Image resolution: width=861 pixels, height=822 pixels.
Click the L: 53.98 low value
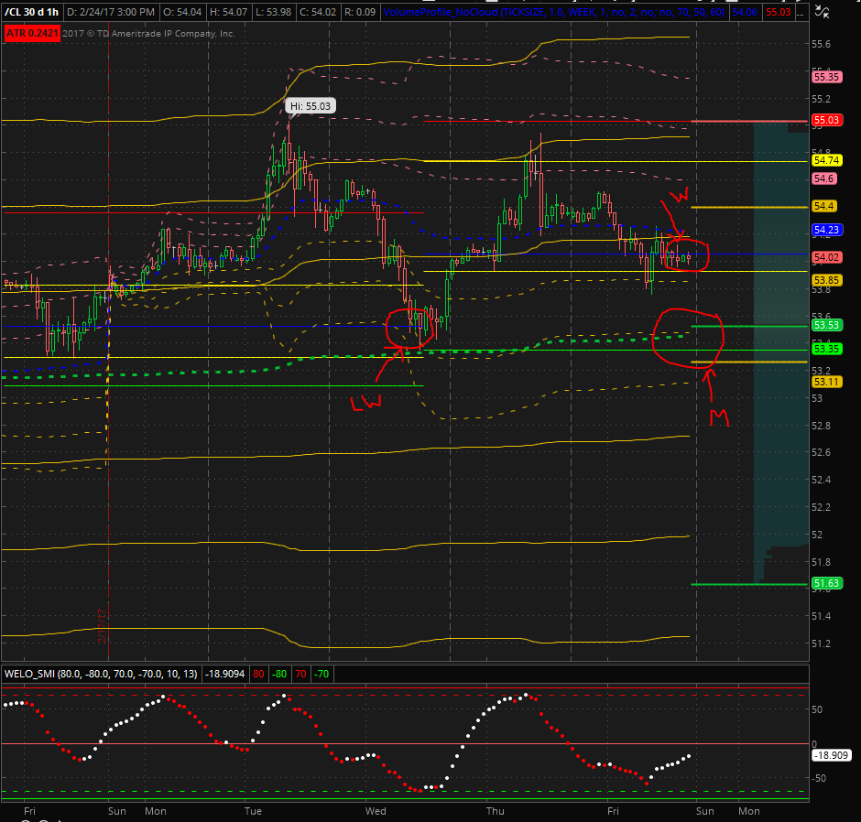point(274,12)
